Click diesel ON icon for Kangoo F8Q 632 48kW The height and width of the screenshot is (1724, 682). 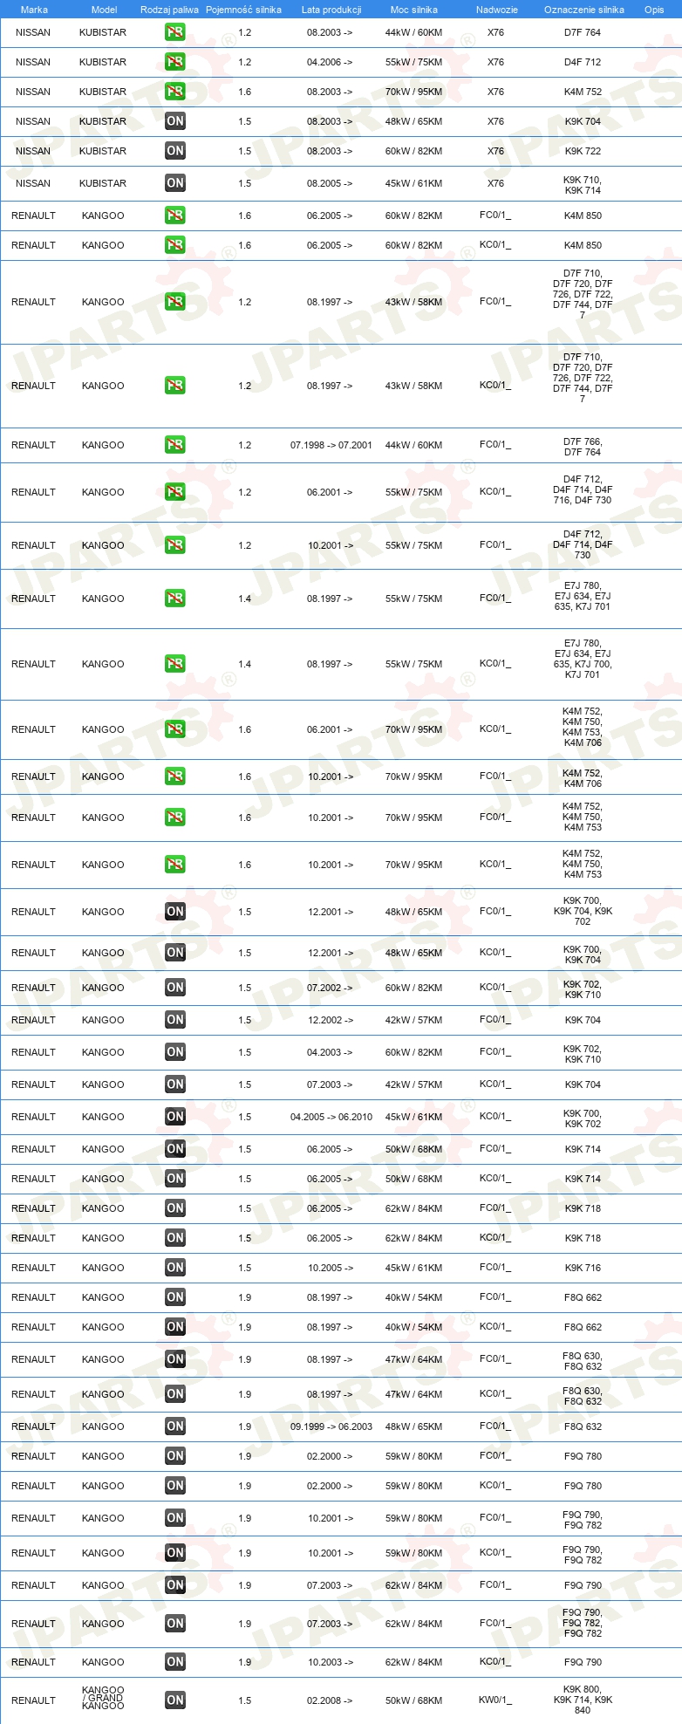point(174,1426)
